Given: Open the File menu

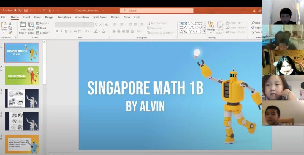Looking at the screenshot, I should click(3, 17).
